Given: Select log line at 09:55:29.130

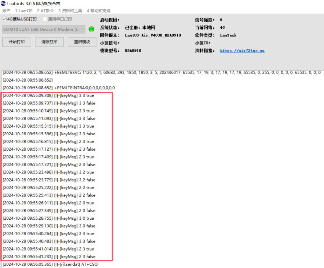Looking at the screenshot, I should (x=49, y=226).
